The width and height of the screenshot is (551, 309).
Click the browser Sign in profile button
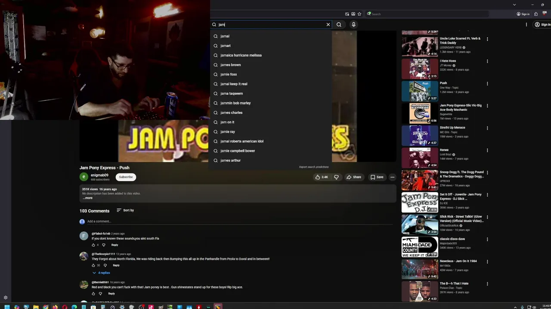[x=523, y=14]
